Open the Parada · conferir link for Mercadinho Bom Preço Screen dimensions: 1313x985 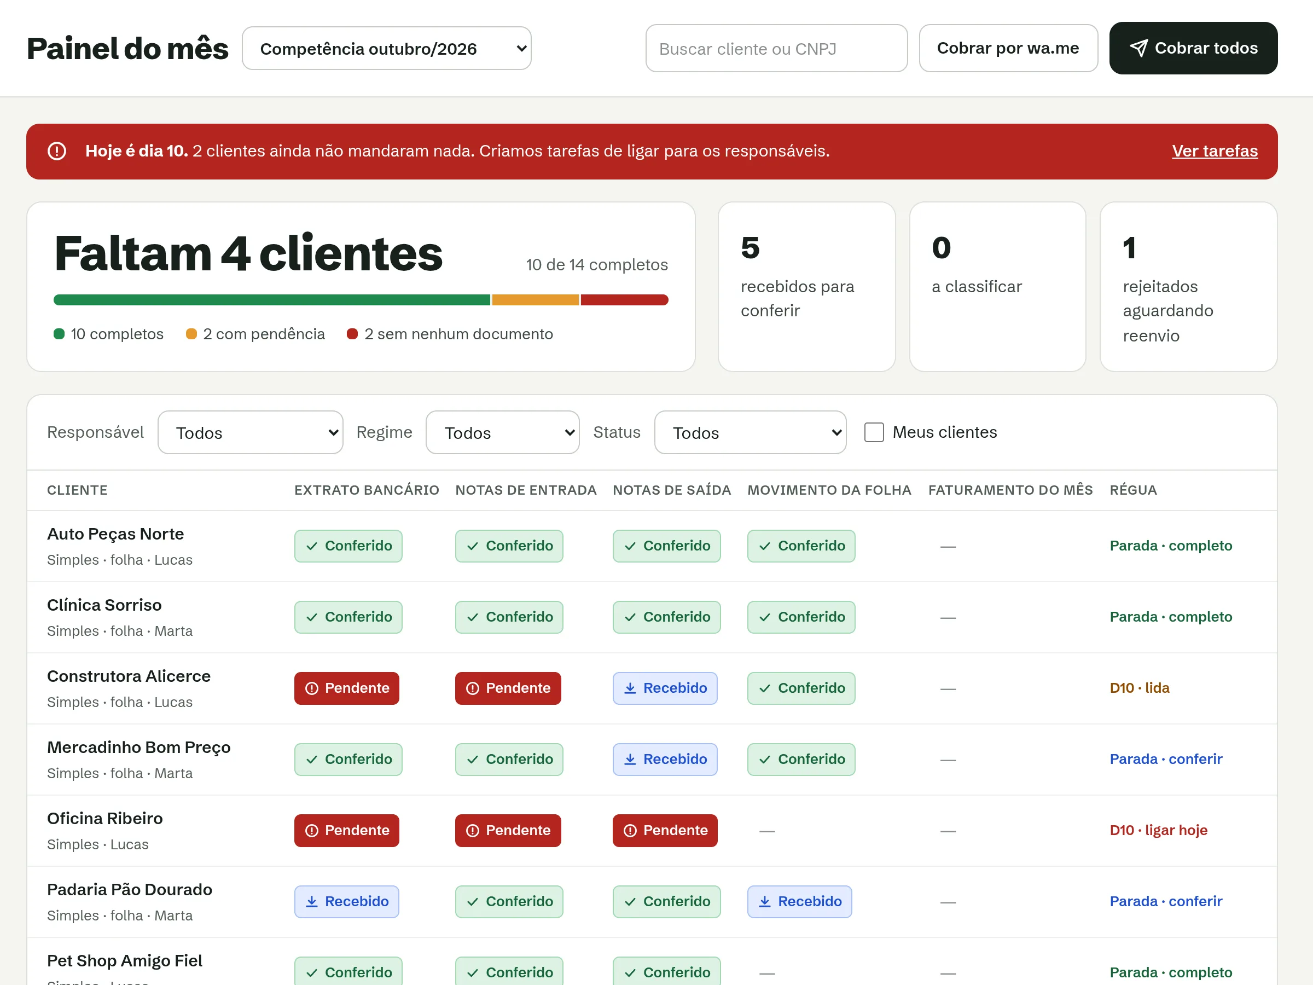[x=1166, y=760]
